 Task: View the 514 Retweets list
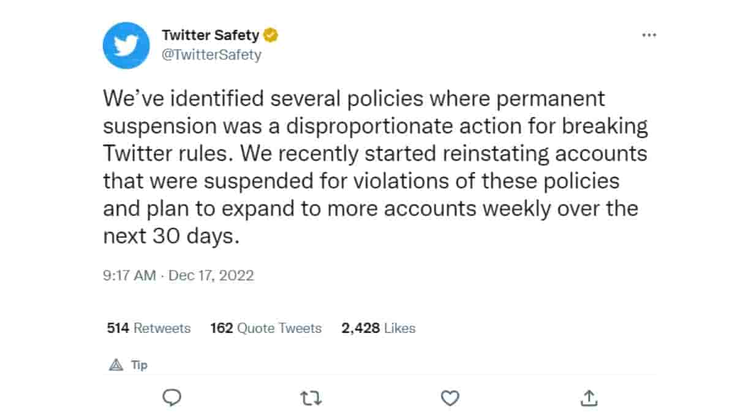click(149, 328)
